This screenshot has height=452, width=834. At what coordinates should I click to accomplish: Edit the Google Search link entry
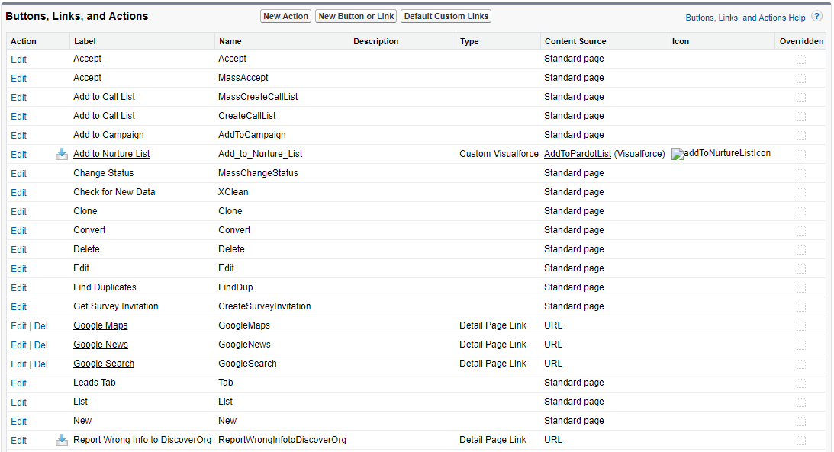18,364
